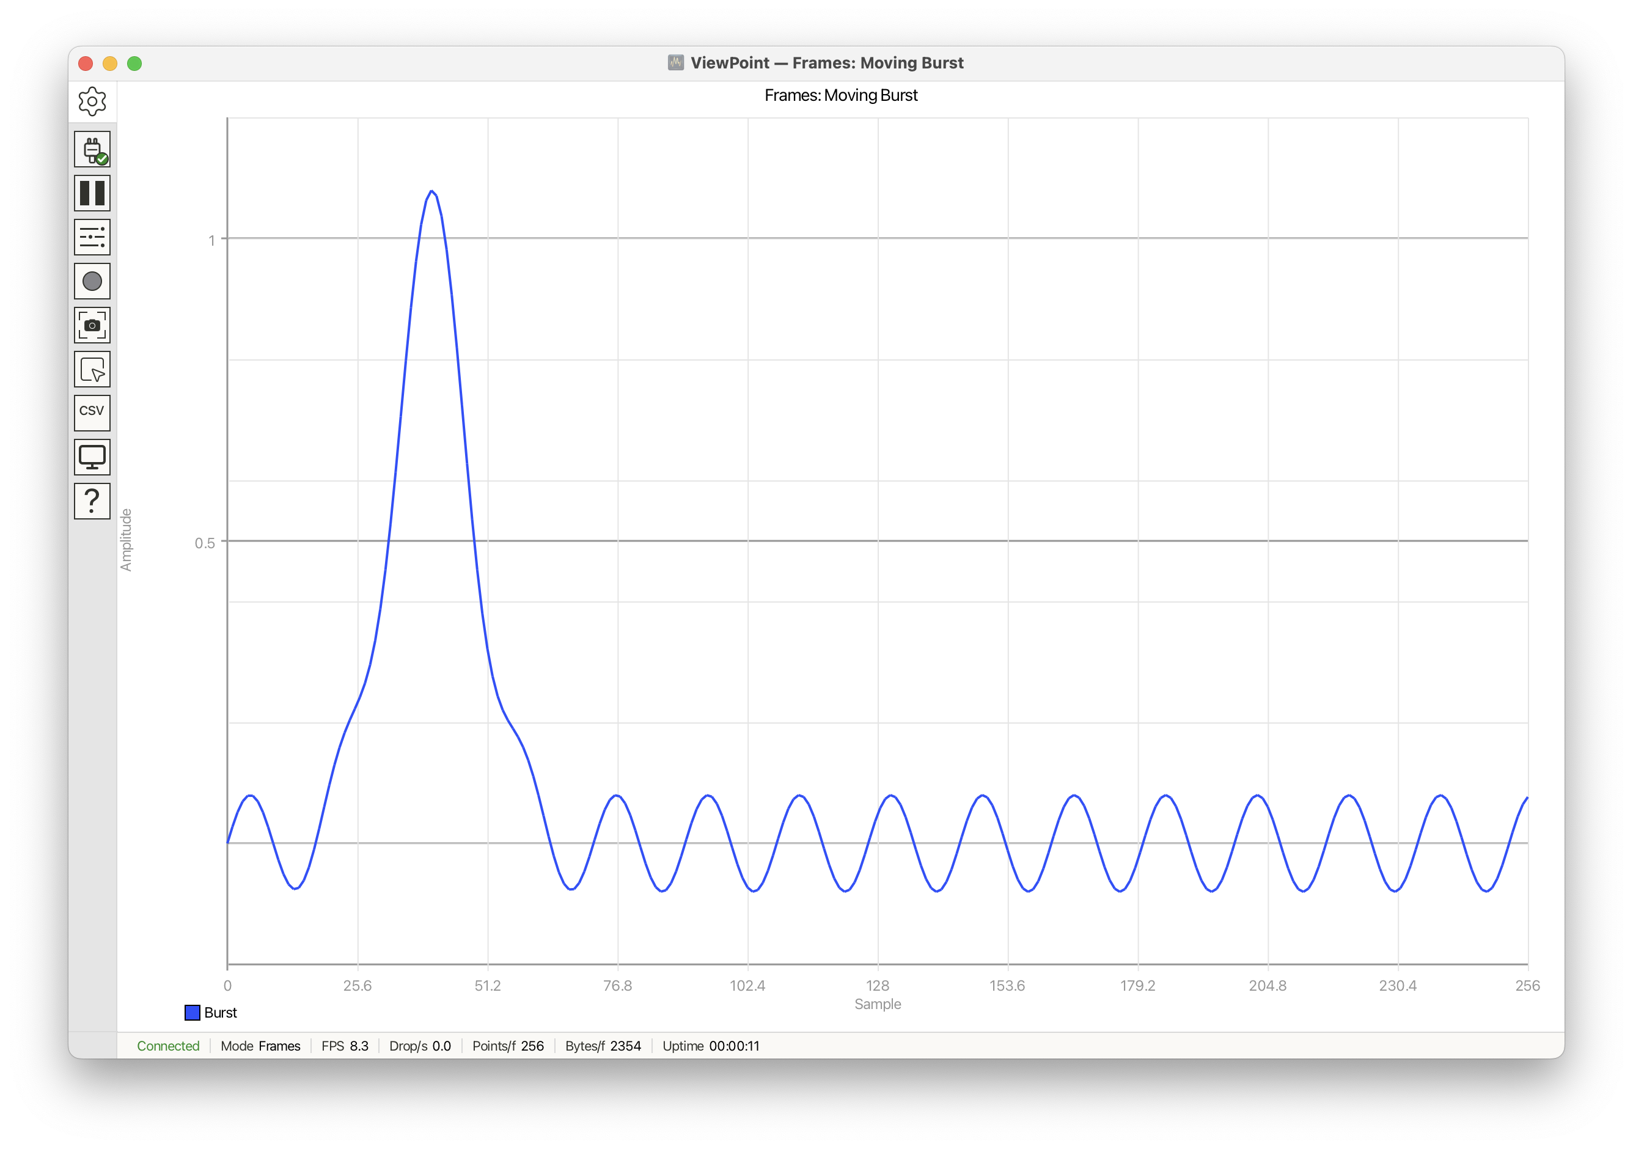Screen dimensions: 1633x1149
Task: Click the monitor display icon
Action: (92, 457)
